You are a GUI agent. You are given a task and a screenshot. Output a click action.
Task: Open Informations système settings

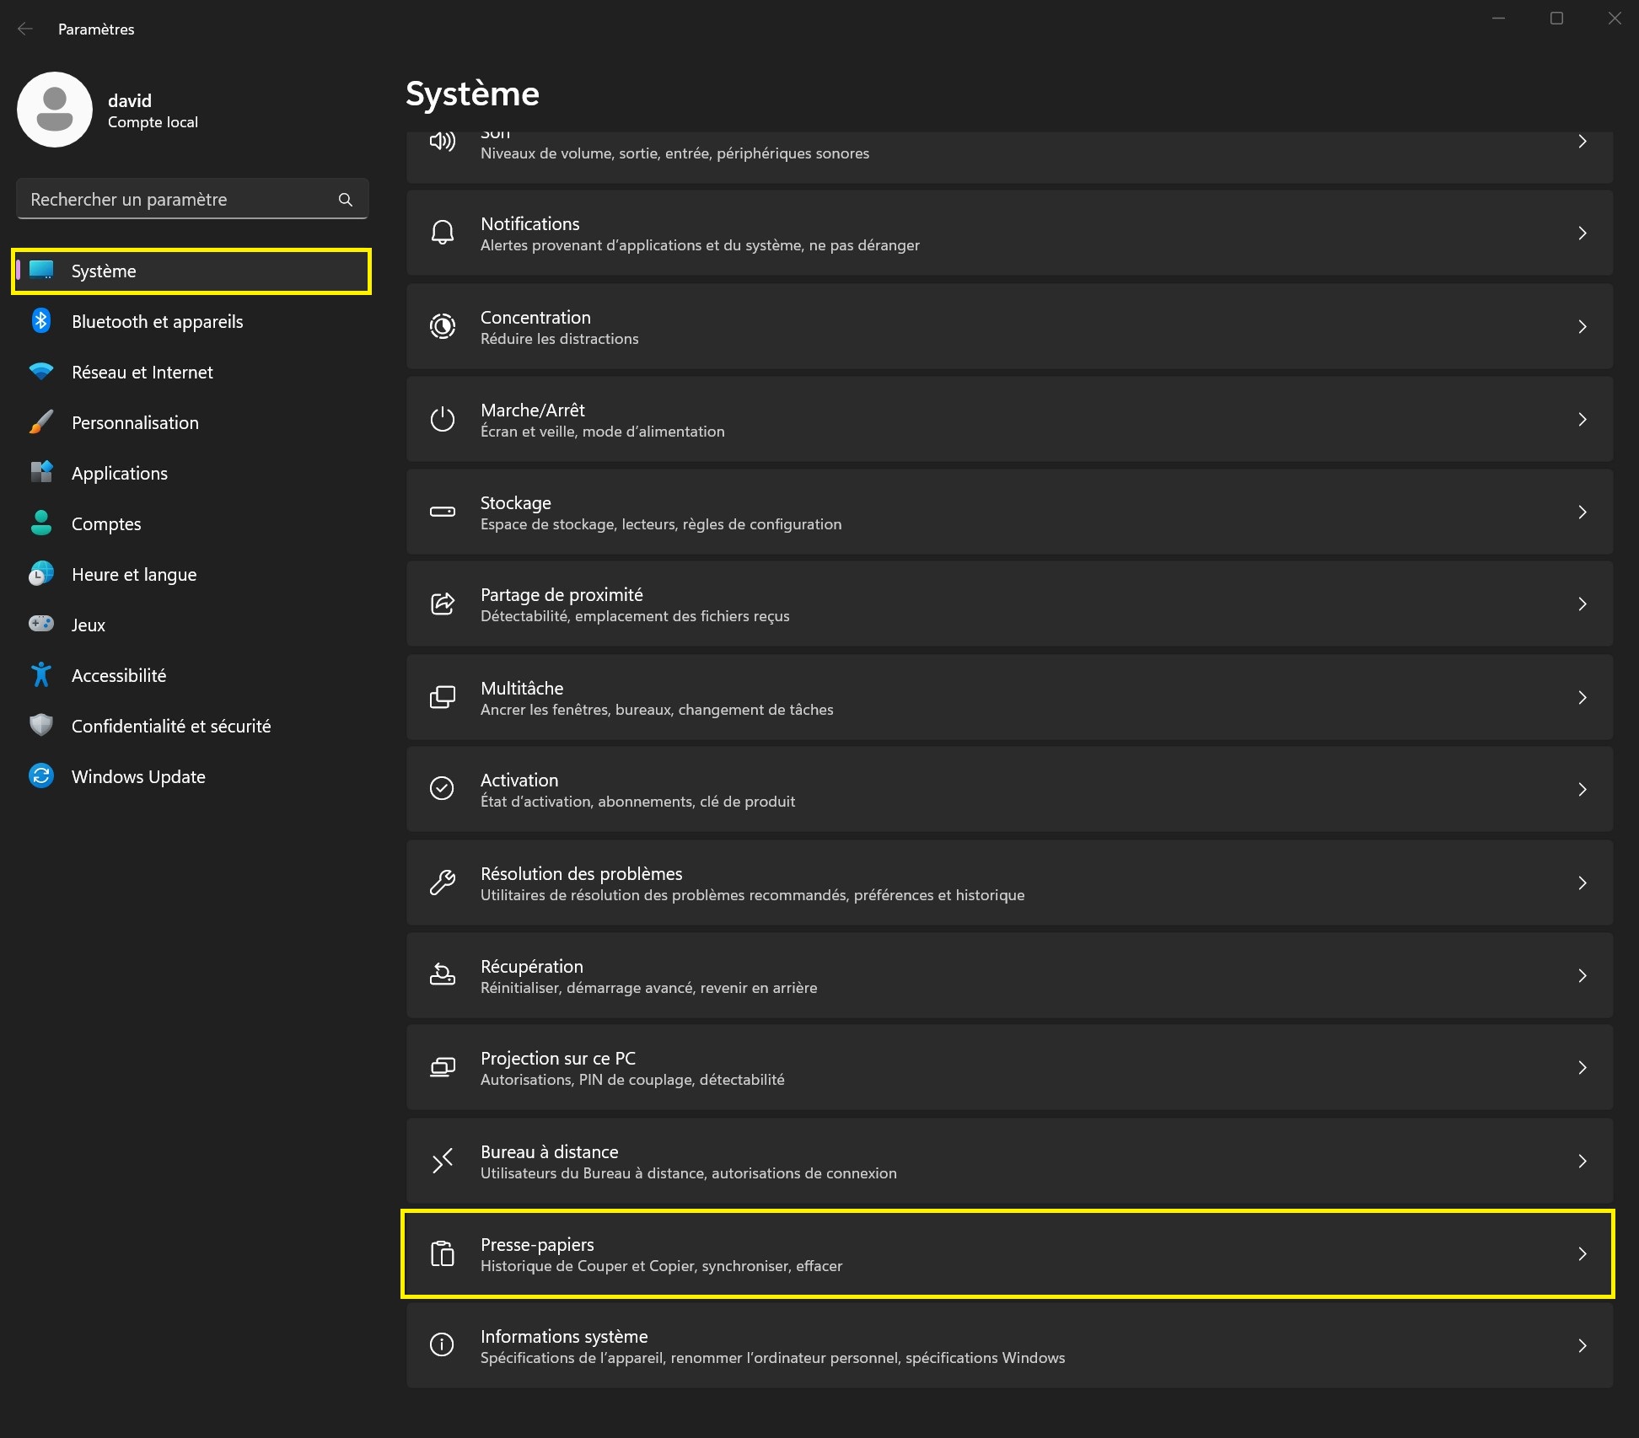(1008, 1346)
